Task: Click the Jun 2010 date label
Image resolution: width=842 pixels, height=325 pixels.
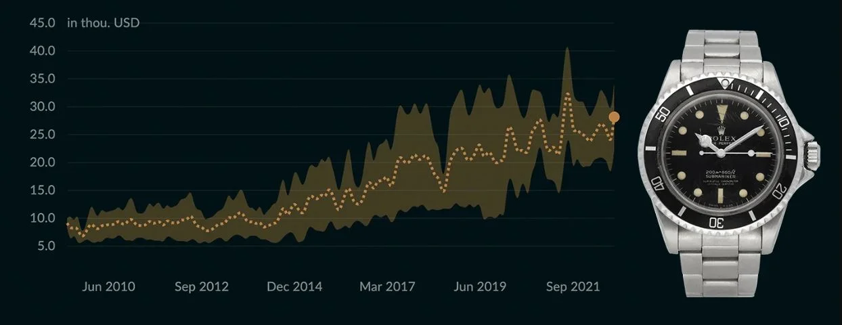Action: point(108,286)
